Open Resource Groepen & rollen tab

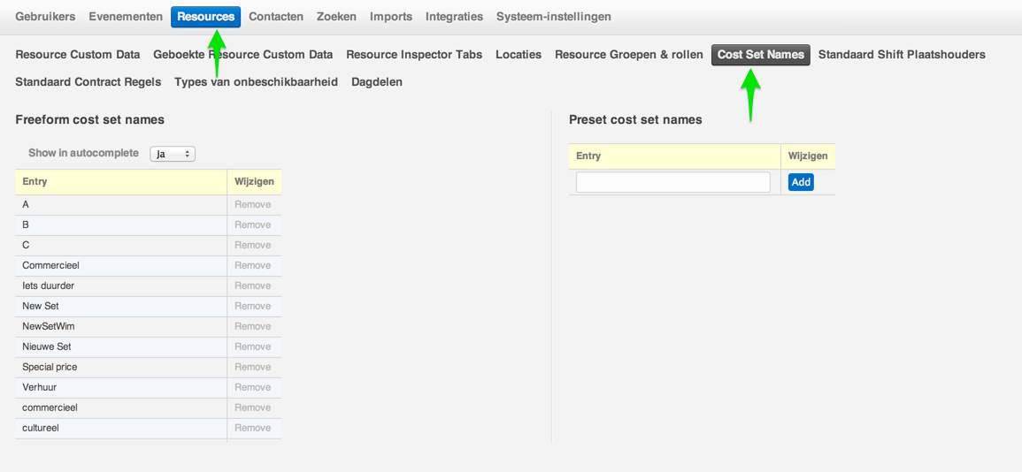pyautogui.click(x=629, y=55)
